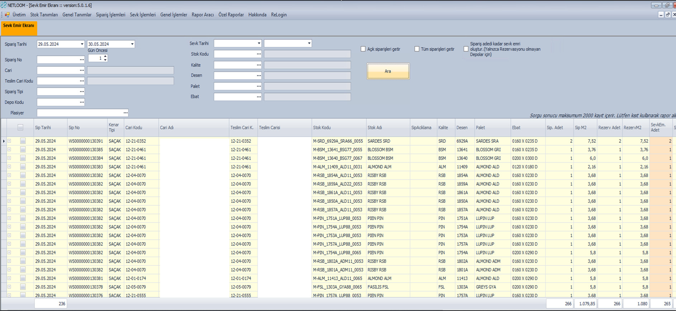Open the Desen lookup ellipsis button
The width and height of the screenshot is (676, 311).
tap(258, 76)
